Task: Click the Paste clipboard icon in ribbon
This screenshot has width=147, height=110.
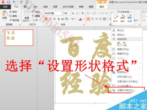Action: [x=5, y=13]
